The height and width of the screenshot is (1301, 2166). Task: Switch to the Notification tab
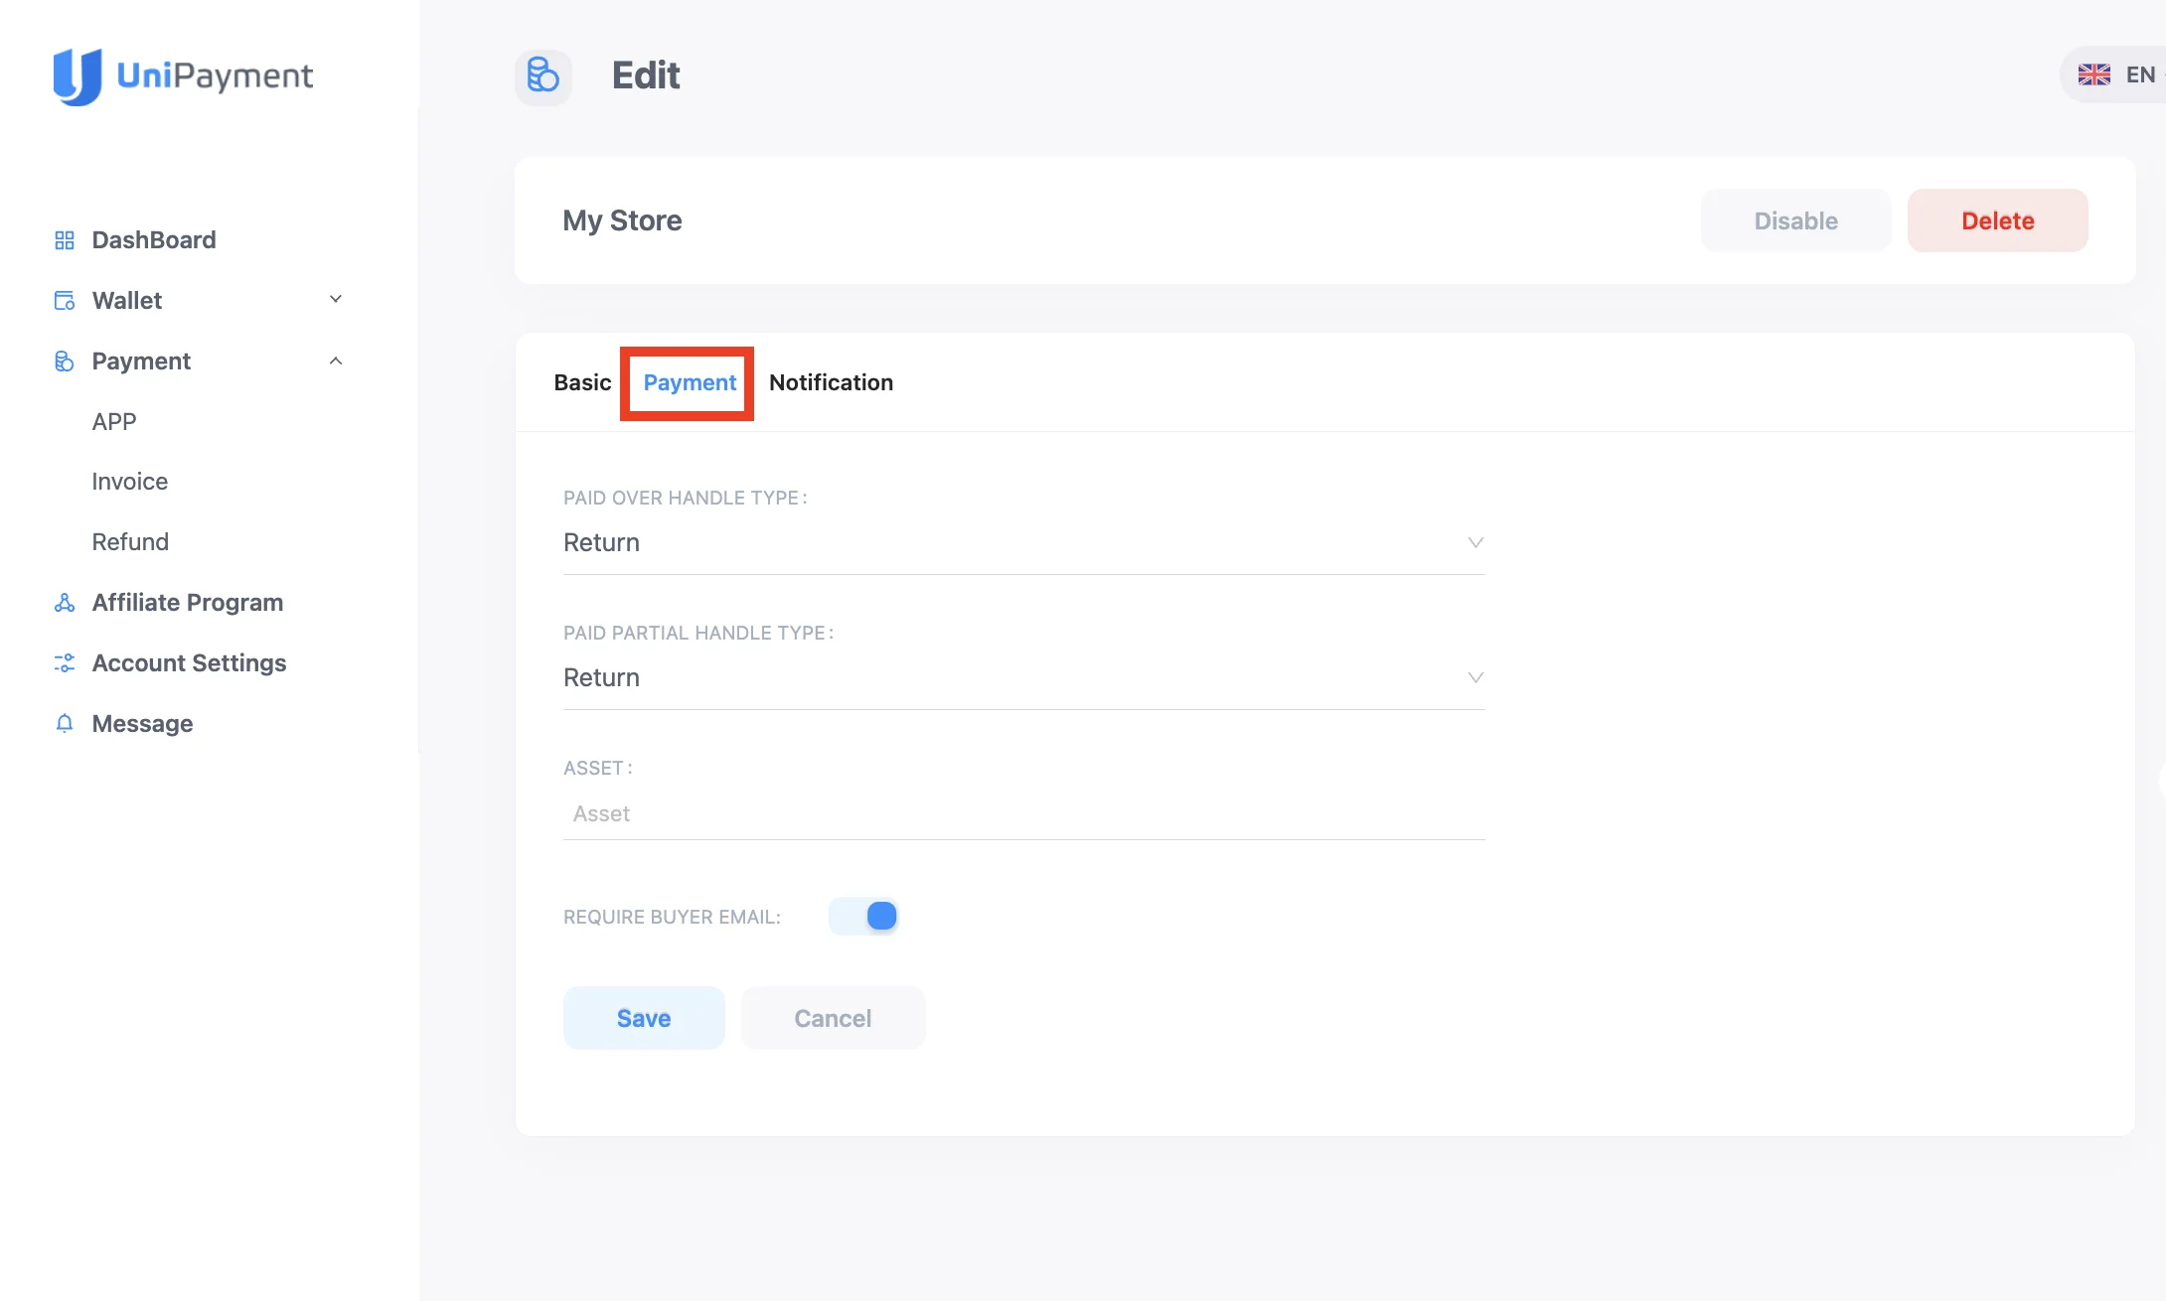(x=831, y=382)
